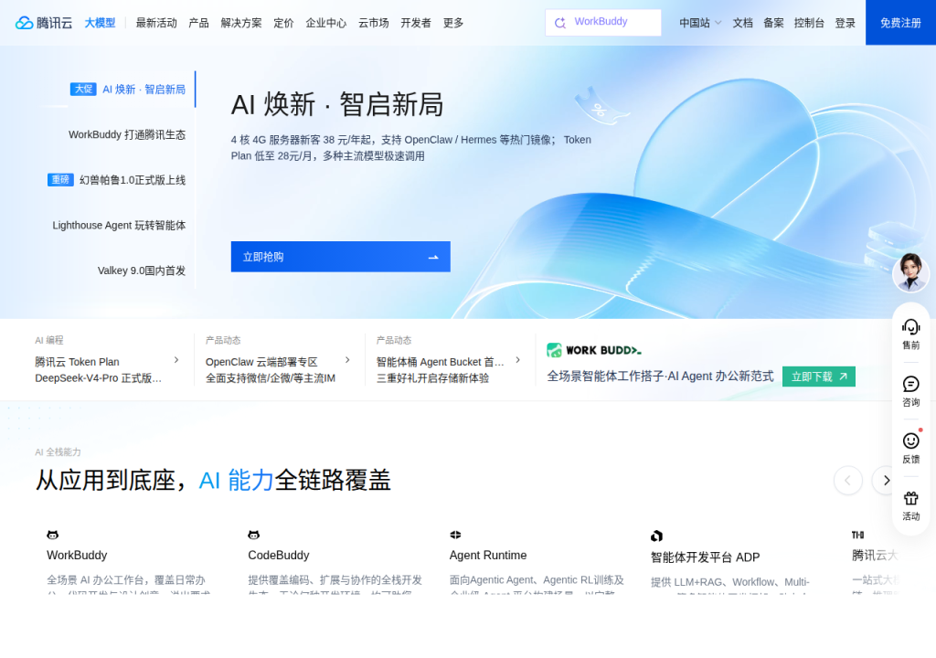Click the 免费注册 button

900,23
